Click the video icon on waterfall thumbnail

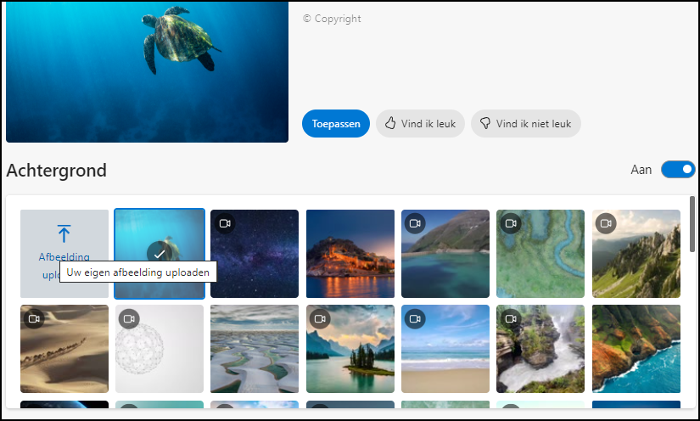(x=511, y=319)
